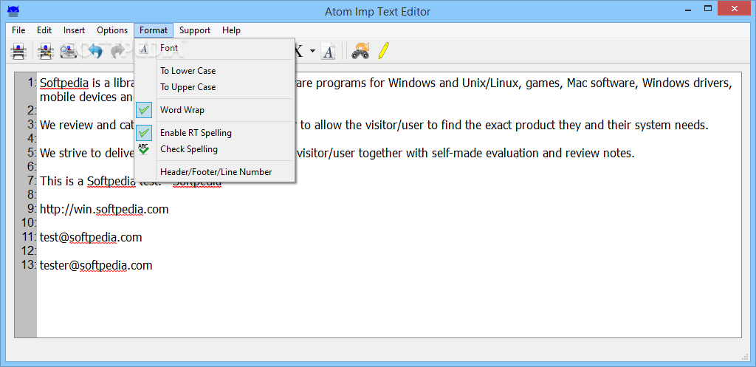Image resolution: width=756 pixels, height=367 pixels.
Task: Close the Atom Imp Text Editor window
Action: click(735, 7)
